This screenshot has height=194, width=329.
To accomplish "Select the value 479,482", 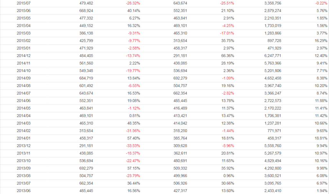I will pyautogui.click(x=86, y=3).
